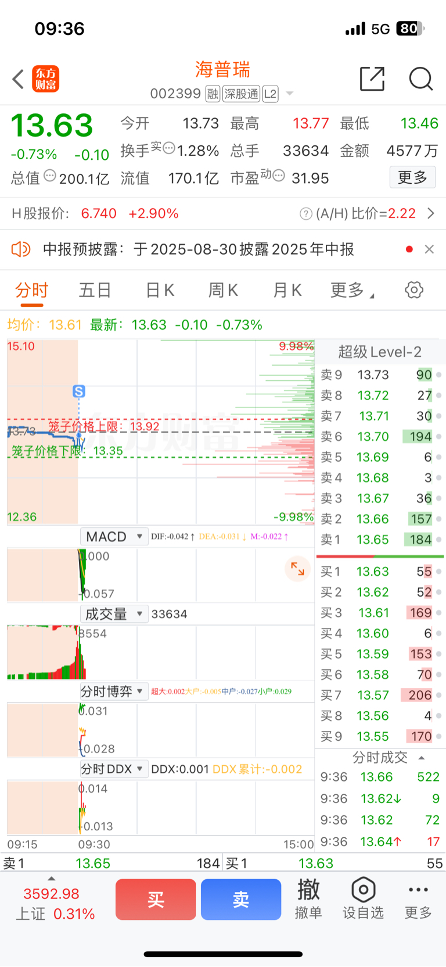Tap the 融 margin tag
The image size is (446, 967).
[213, 94]
